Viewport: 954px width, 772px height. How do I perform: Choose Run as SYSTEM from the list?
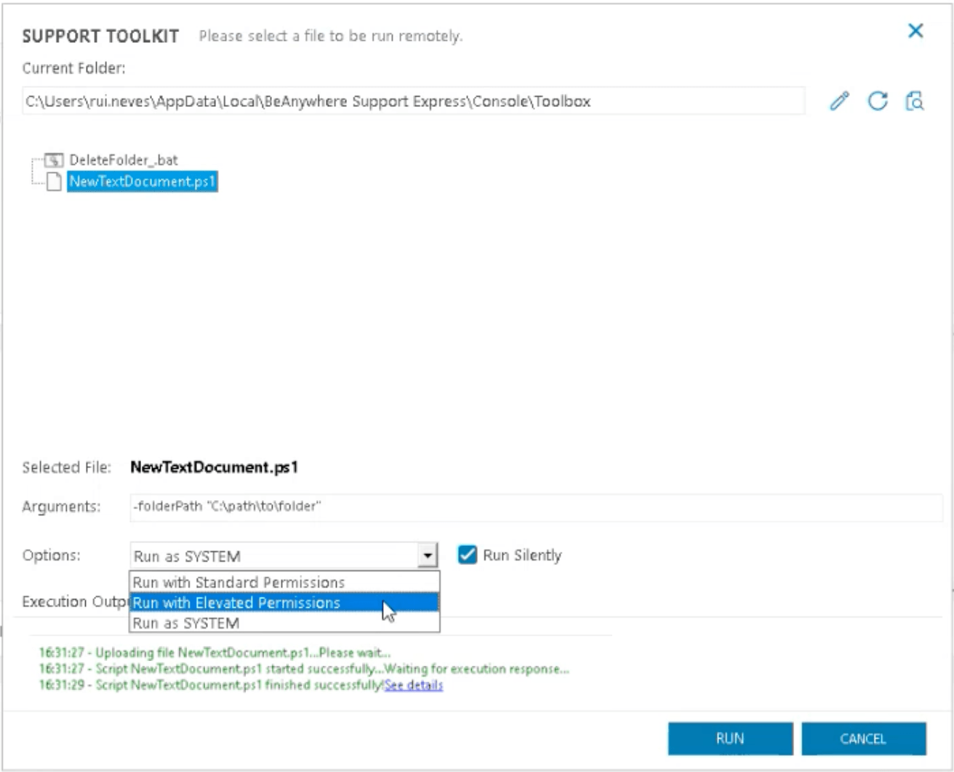[284, 623]
